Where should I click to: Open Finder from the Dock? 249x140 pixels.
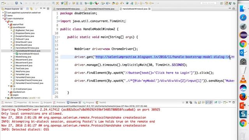pyautogui.click(x=243, y=9)
